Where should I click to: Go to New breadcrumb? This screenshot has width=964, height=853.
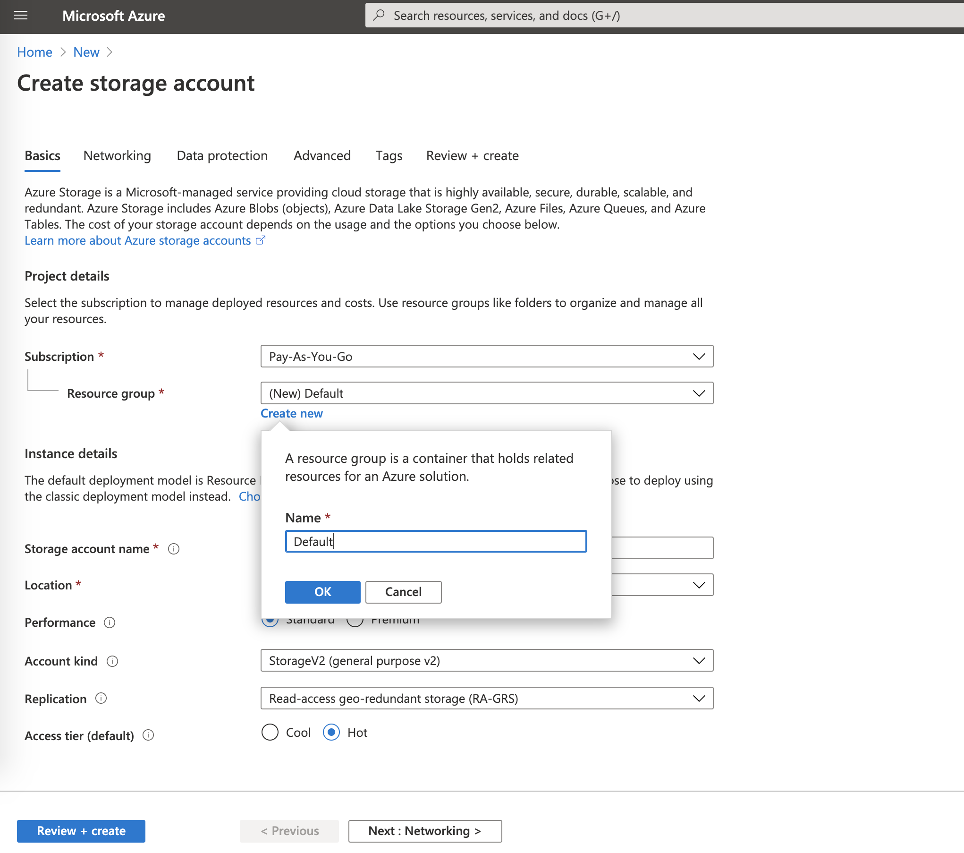(x=86, y=52)
